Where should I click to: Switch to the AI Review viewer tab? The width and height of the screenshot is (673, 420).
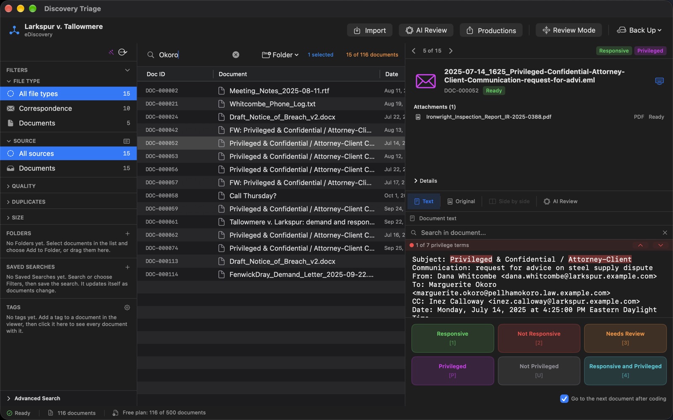coord(560,202)
